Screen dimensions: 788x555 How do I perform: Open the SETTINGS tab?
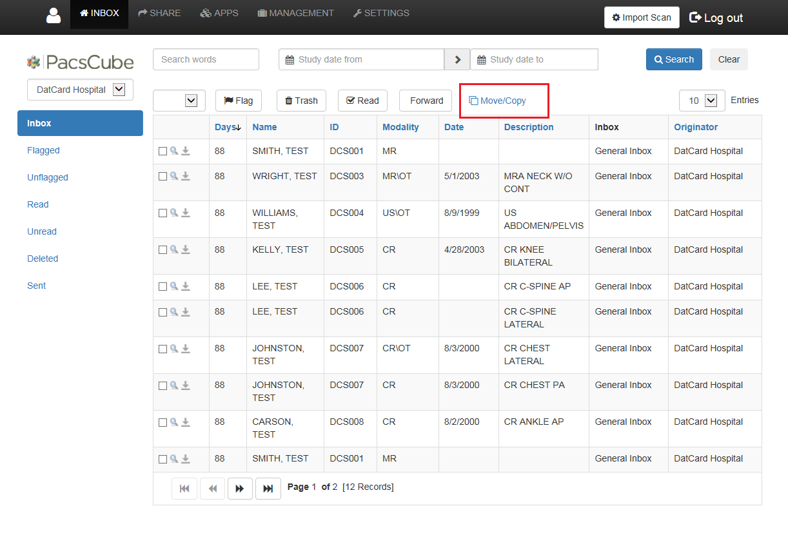tap(381, 14)
